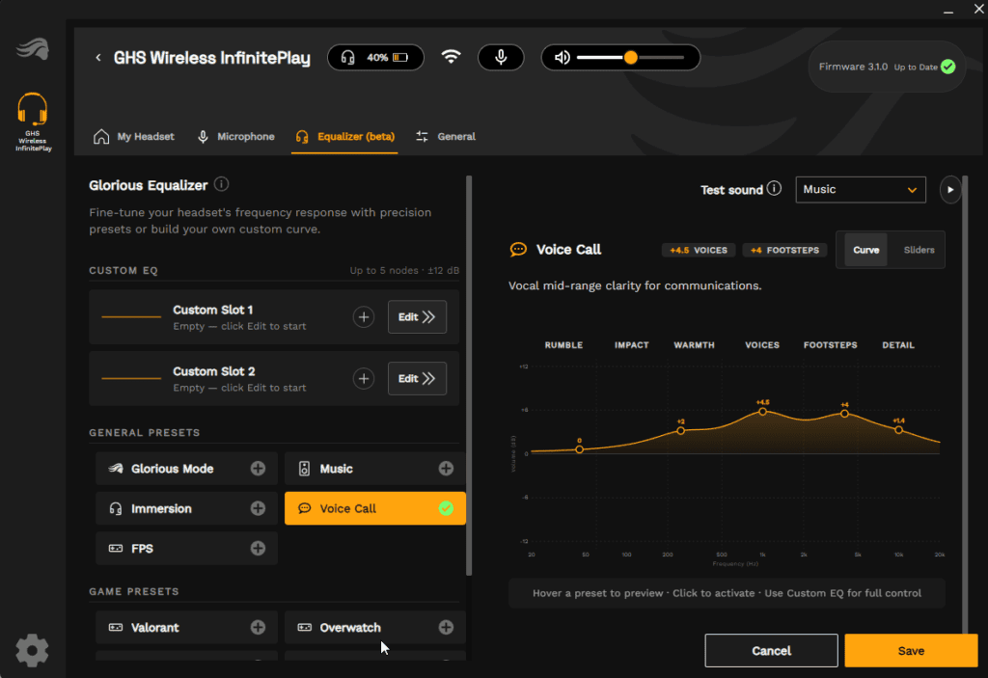Screen dimensions: 988x678
Task: Set the volume slider handle
Action: (631, 57)
